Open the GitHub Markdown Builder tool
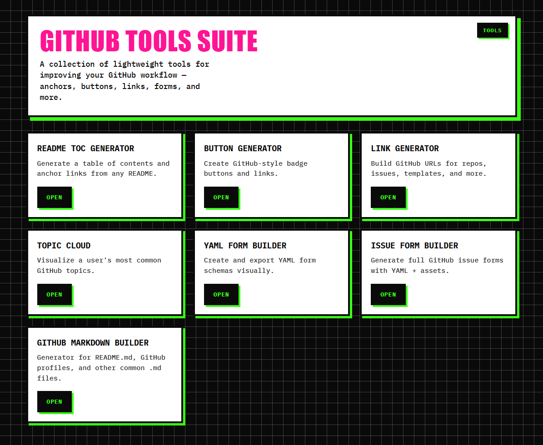The height and width of the screenshot is (445, 543). 54,401
